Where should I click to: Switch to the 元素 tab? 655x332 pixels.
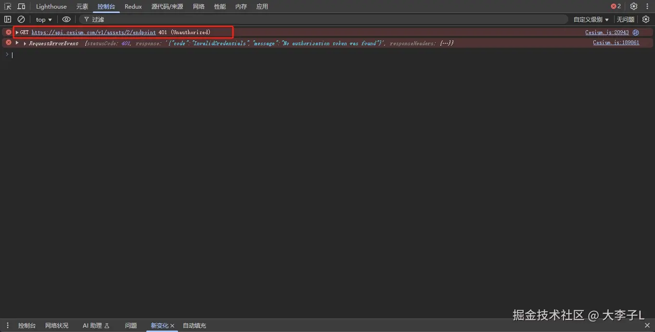pyautogui.click(x=82, y=7)
